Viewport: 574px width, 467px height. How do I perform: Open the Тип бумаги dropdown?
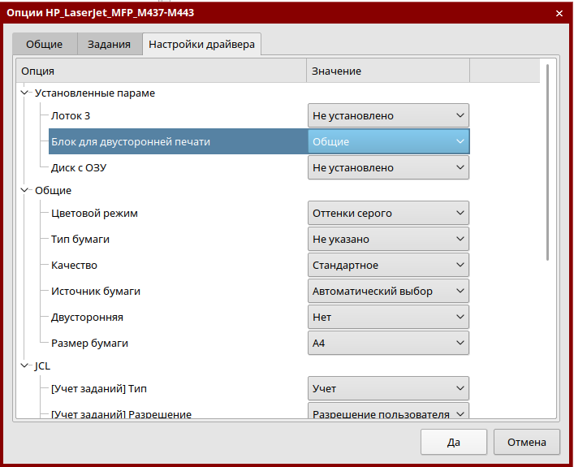point(388,240)
